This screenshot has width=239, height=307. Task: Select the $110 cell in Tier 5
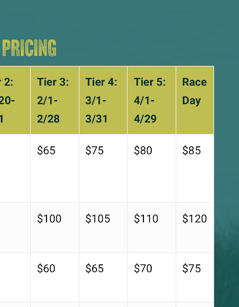[152, 227]
